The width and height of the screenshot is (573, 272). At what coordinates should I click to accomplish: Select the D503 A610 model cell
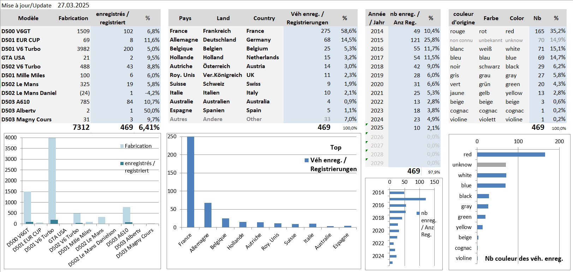point(16,102)
